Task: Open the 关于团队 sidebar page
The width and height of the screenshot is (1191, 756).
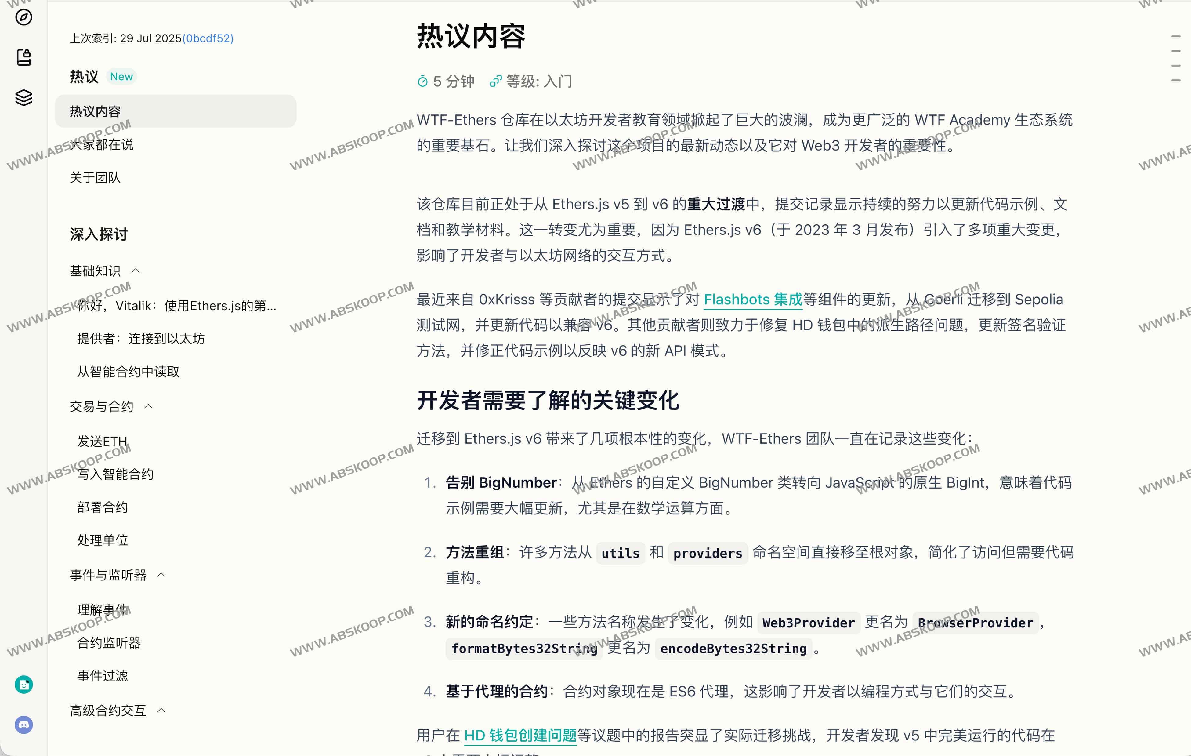Action: tap(95, 178)
